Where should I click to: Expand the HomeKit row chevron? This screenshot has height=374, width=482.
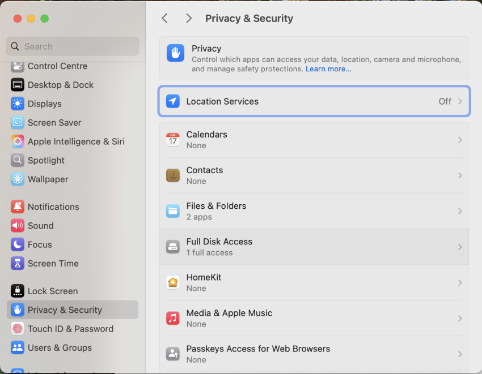(x=460, y=282)
